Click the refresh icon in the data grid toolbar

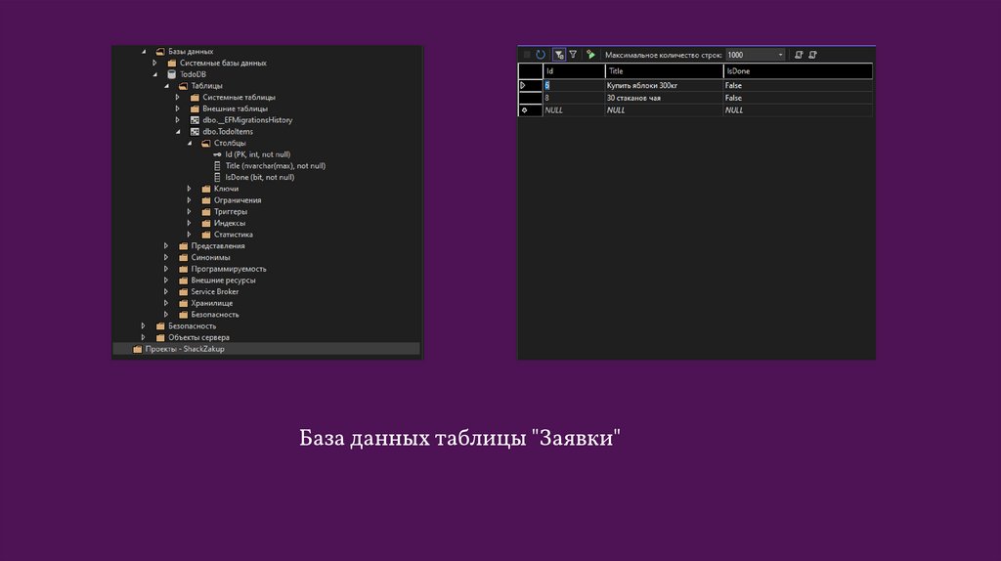coord(541,55)
